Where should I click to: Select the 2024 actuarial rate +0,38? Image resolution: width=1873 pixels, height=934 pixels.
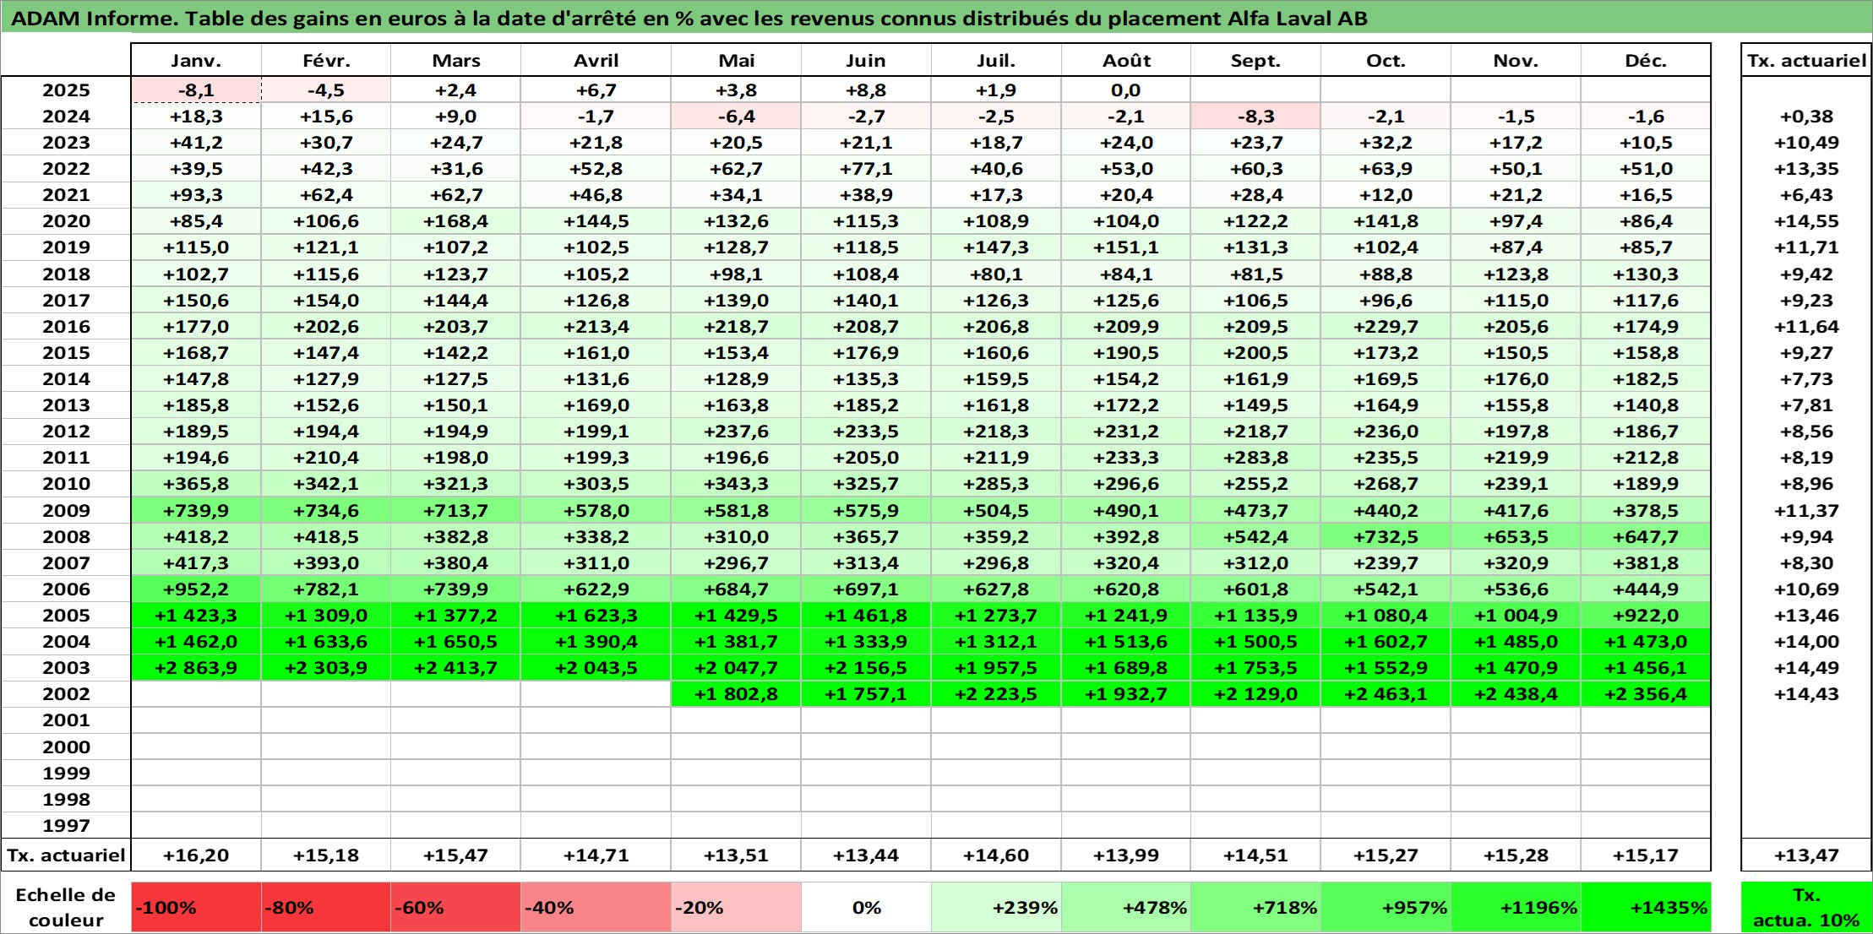(1806, 117)
